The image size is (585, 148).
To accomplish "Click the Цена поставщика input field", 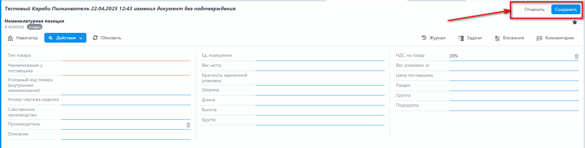I will (x=514, y=76).
